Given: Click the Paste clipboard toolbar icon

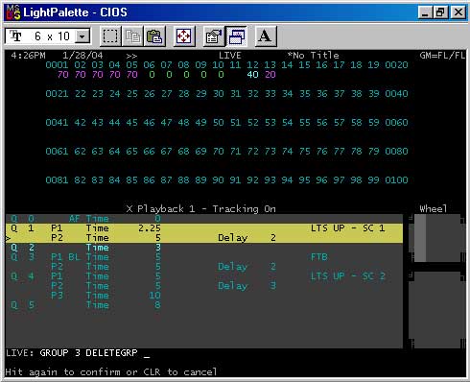Looking at the screenshot, I should 154,36.
